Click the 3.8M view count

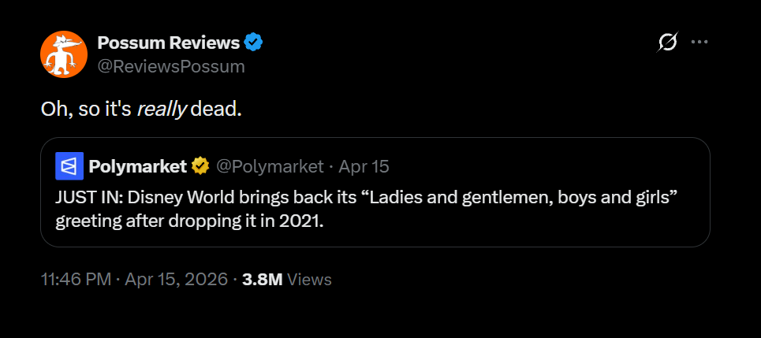[x=263, y=280]
